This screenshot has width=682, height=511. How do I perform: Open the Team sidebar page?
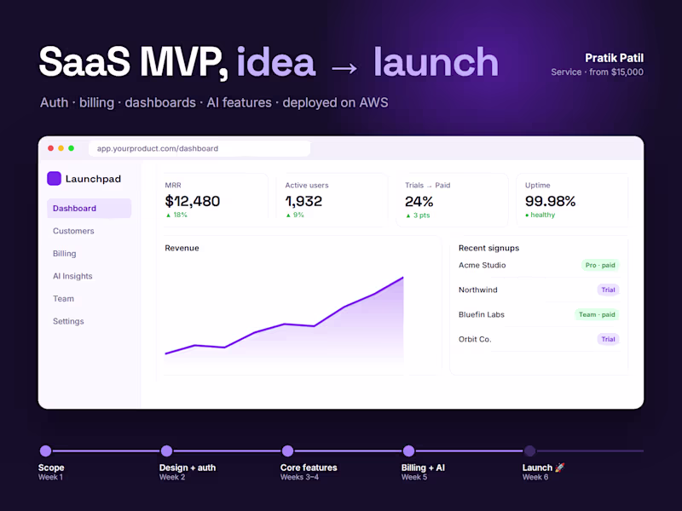click(x=63, y=299)
